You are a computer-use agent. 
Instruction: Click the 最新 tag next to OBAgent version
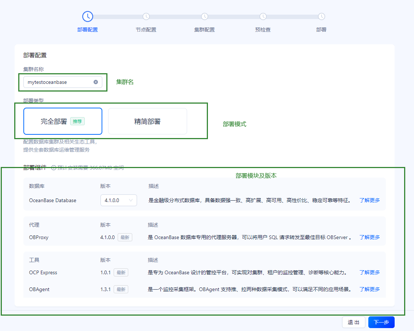point(121,289)
